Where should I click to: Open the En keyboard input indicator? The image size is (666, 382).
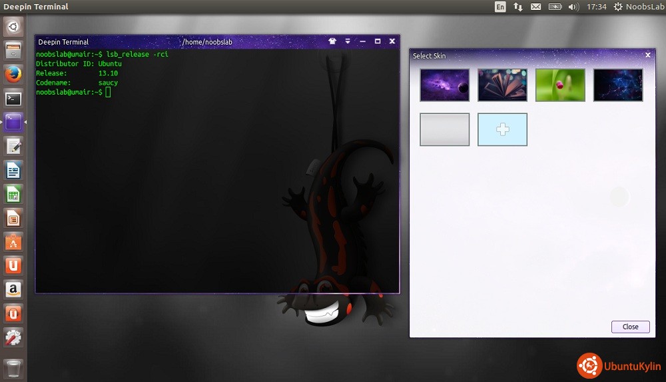[x=500, y=7]
